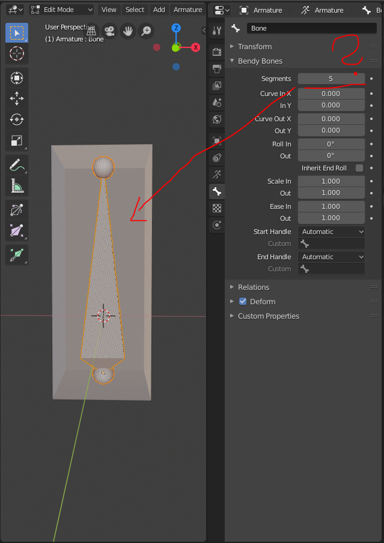Select the Scale tool
The height and width of the screenshot is (543, 384).
(17, 140)
